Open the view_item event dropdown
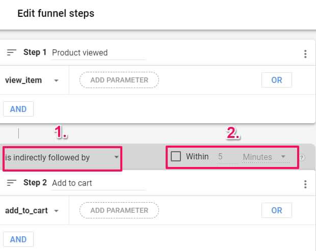316x251 pixels. pyautogui.click(x=32, y=80)
